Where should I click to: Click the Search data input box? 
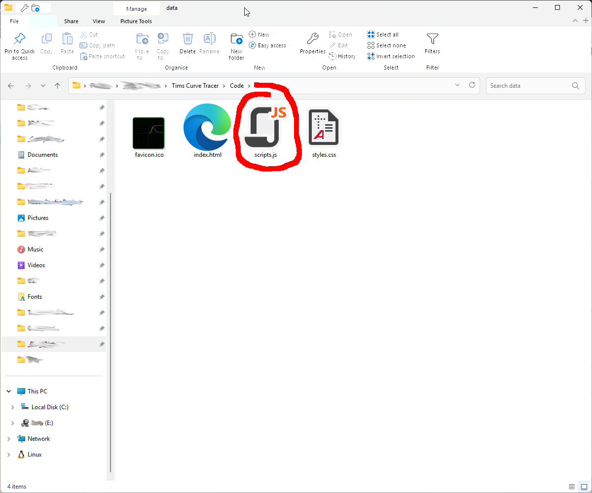click(x=536, y=86)
